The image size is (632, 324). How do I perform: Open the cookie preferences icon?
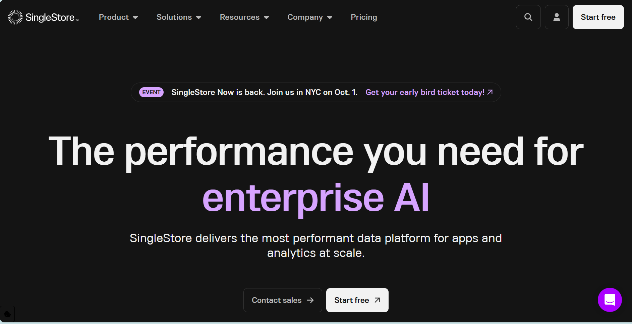pyautogui.click(x=7, y=314)
